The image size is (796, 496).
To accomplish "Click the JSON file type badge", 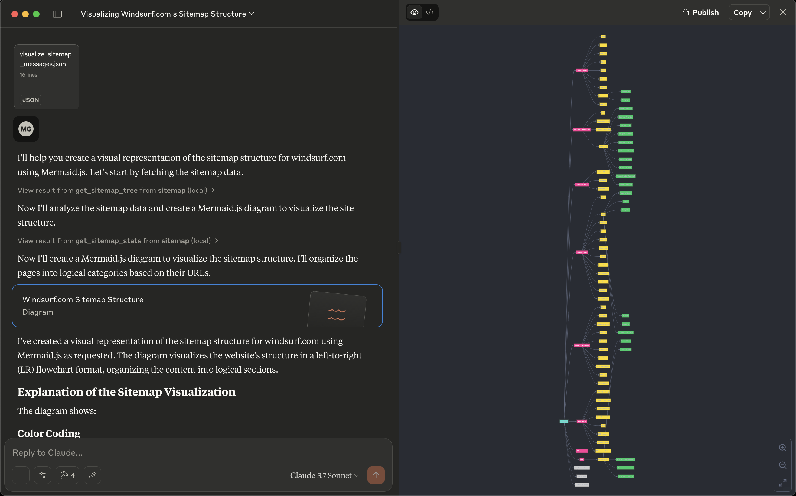I will (x=31, y=100).
